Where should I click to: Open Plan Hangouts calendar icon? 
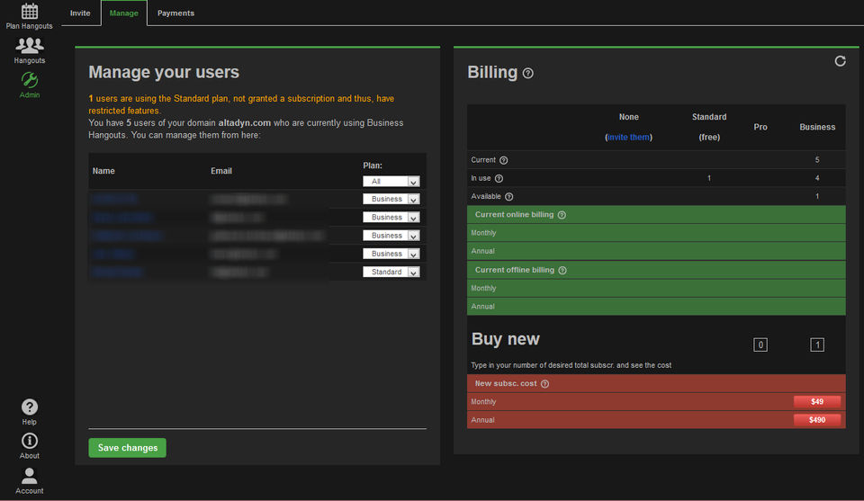coord(29,12)
